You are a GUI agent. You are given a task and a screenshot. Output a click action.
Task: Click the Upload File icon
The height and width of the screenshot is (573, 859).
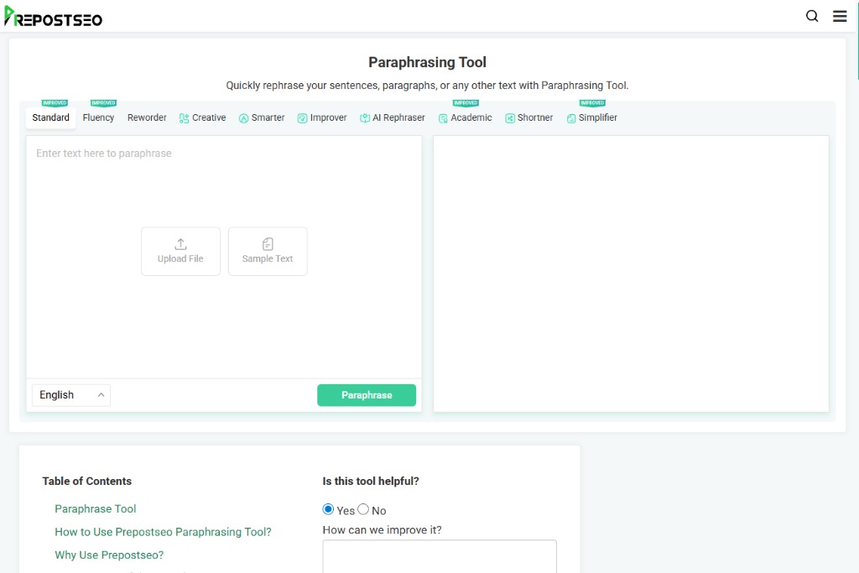tap(180, 244)
